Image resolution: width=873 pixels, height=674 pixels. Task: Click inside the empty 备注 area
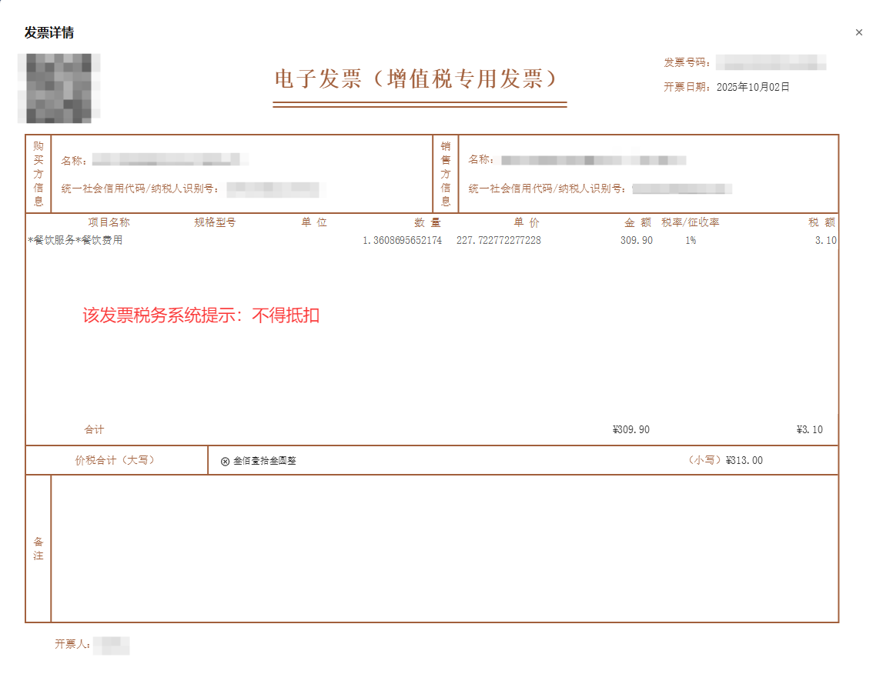(x=444, y=548)
